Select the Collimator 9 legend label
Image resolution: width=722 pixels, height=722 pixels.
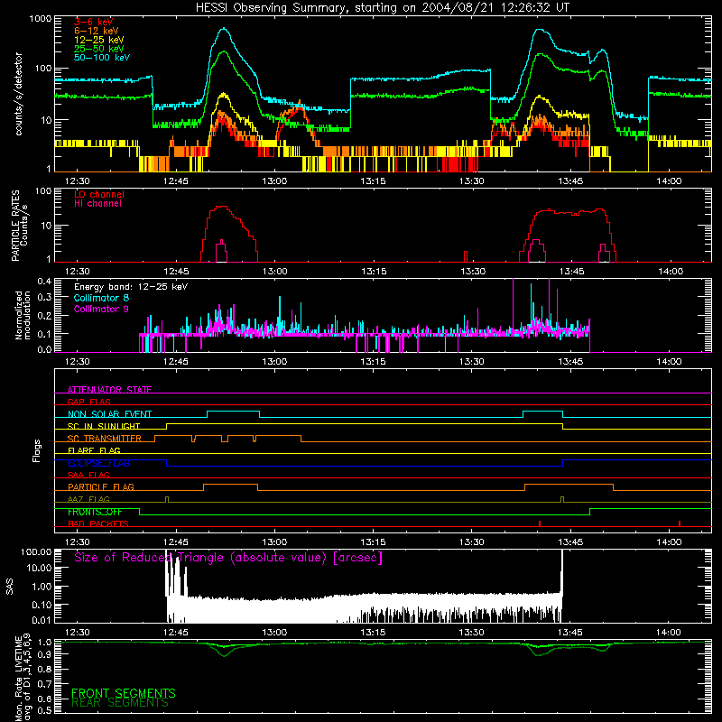pos(101,309)
